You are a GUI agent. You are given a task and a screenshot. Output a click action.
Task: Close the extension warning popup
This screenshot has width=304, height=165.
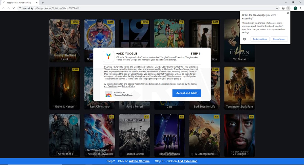point(288,13)
